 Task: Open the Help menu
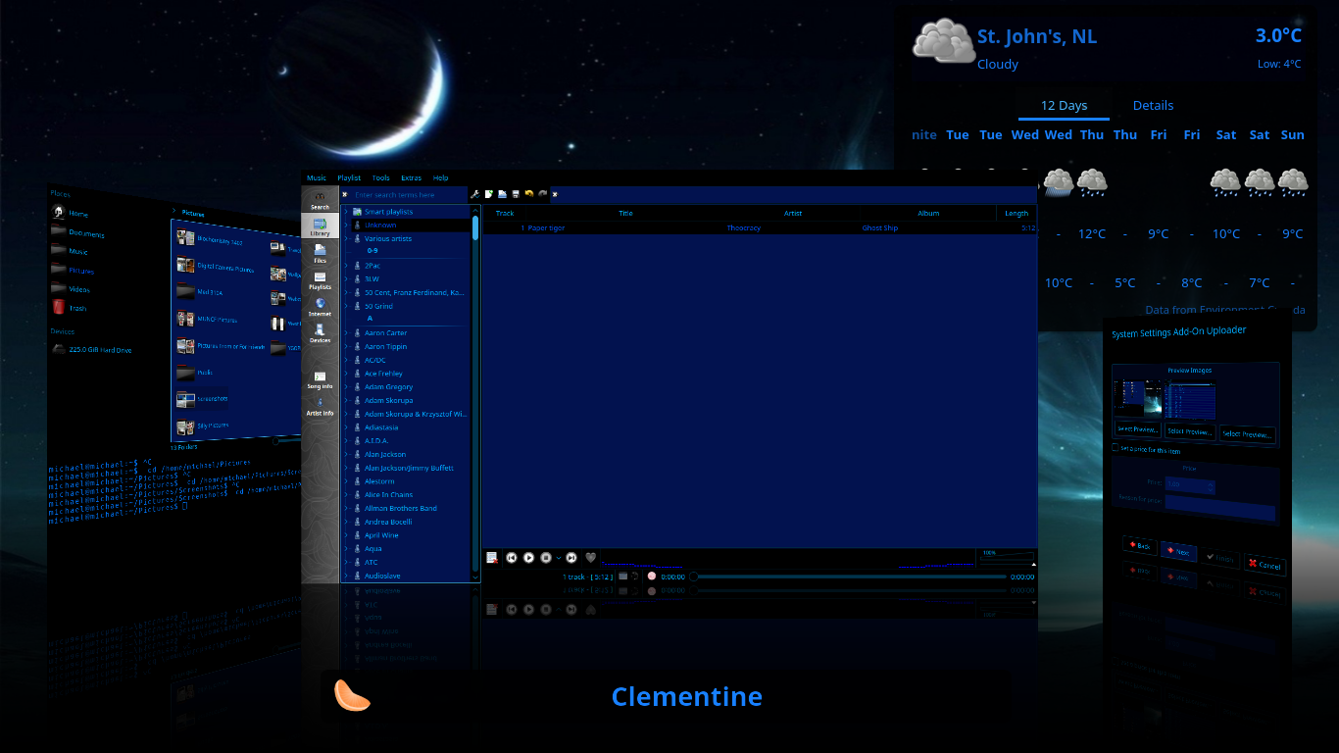coord(440,177)
